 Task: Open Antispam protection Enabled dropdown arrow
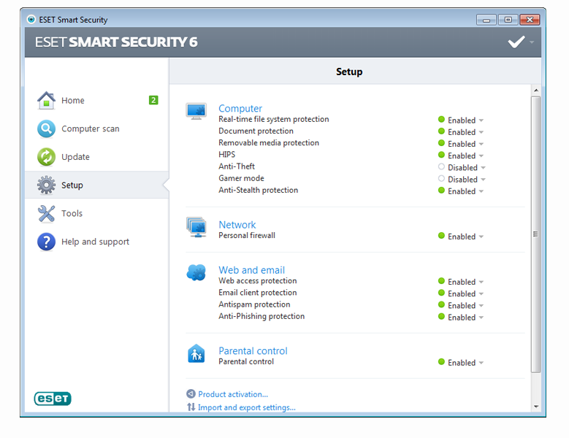click(481, 306)
